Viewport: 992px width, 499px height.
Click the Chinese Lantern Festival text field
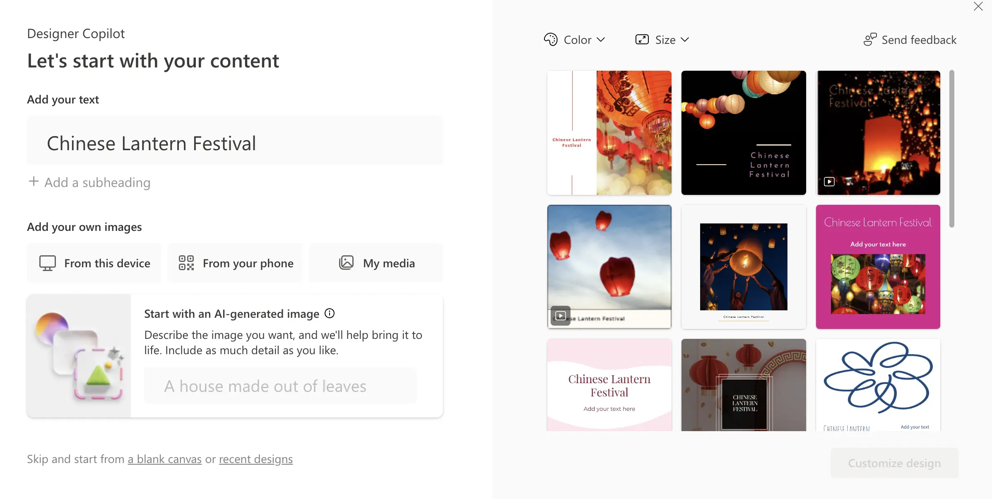[235, 144]
